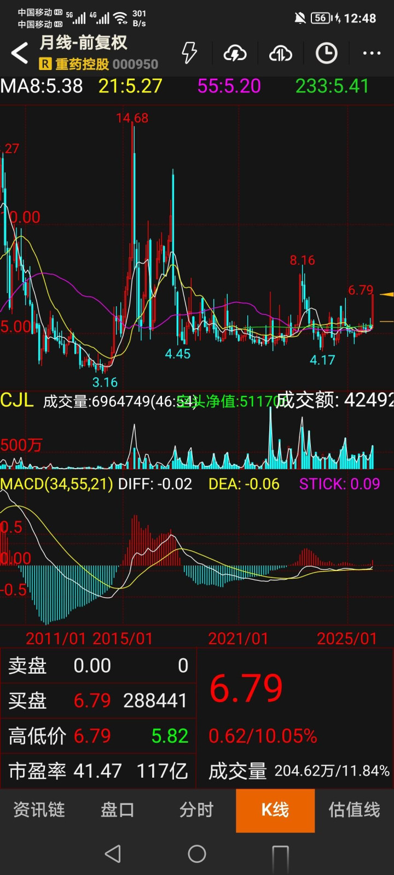Screen dimensions: 394x875
Task: Tap the green 233:5.41 moving average label
Action: click(x=332, y=86)
